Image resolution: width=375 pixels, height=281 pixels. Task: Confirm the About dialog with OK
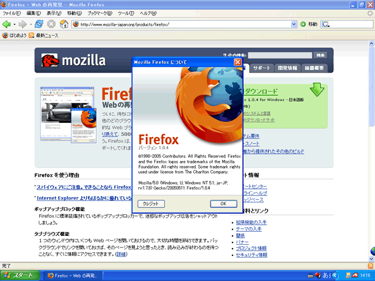(223, 204)
